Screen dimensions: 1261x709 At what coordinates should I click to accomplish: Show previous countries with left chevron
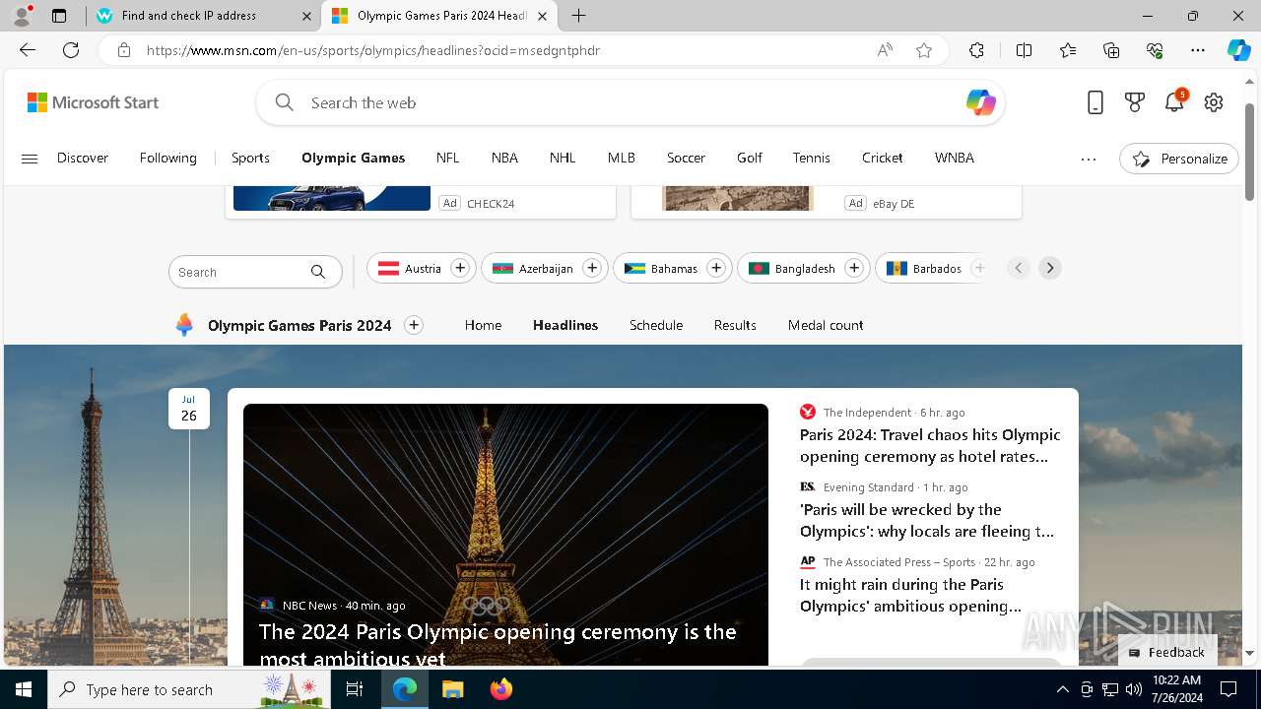1019,268
